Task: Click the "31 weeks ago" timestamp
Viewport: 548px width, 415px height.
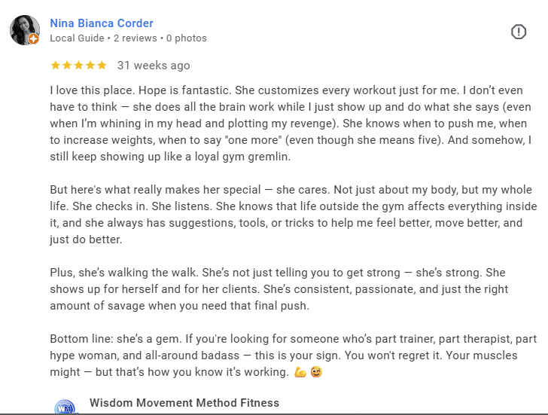Action: click(154, 66)
